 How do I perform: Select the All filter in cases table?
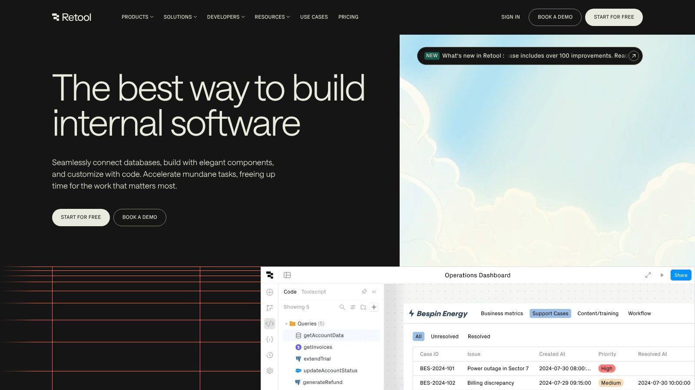click(418, 337)
